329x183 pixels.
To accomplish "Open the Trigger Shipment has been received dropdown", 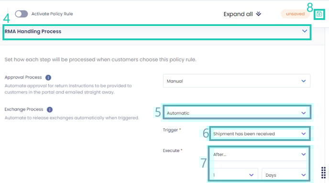I will (260, 133).
